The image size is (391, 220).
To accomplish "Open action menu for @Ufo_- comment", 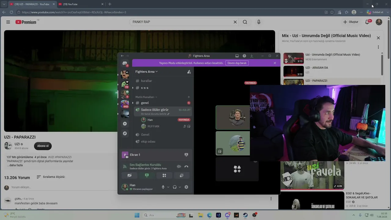I will (271, 199).
